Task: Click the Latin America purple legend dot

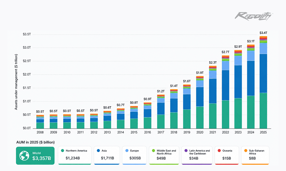Action: pos(186,151)
